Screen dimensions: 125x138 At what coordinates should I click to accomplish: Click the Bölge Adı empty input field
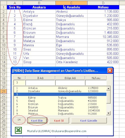coord(70,82)
